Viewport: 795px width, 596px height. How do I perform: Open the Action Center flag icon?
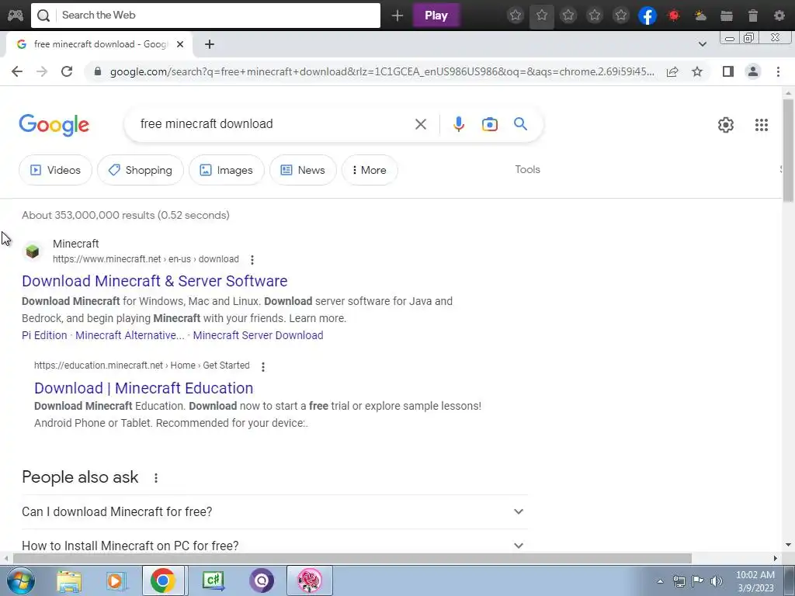pyautogui.click(x=698, y=581)
